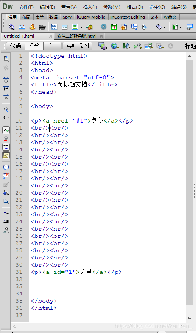Open the Open Documents list in the coding toolbar
Screen dimensions: 196x333
point(6,59)
